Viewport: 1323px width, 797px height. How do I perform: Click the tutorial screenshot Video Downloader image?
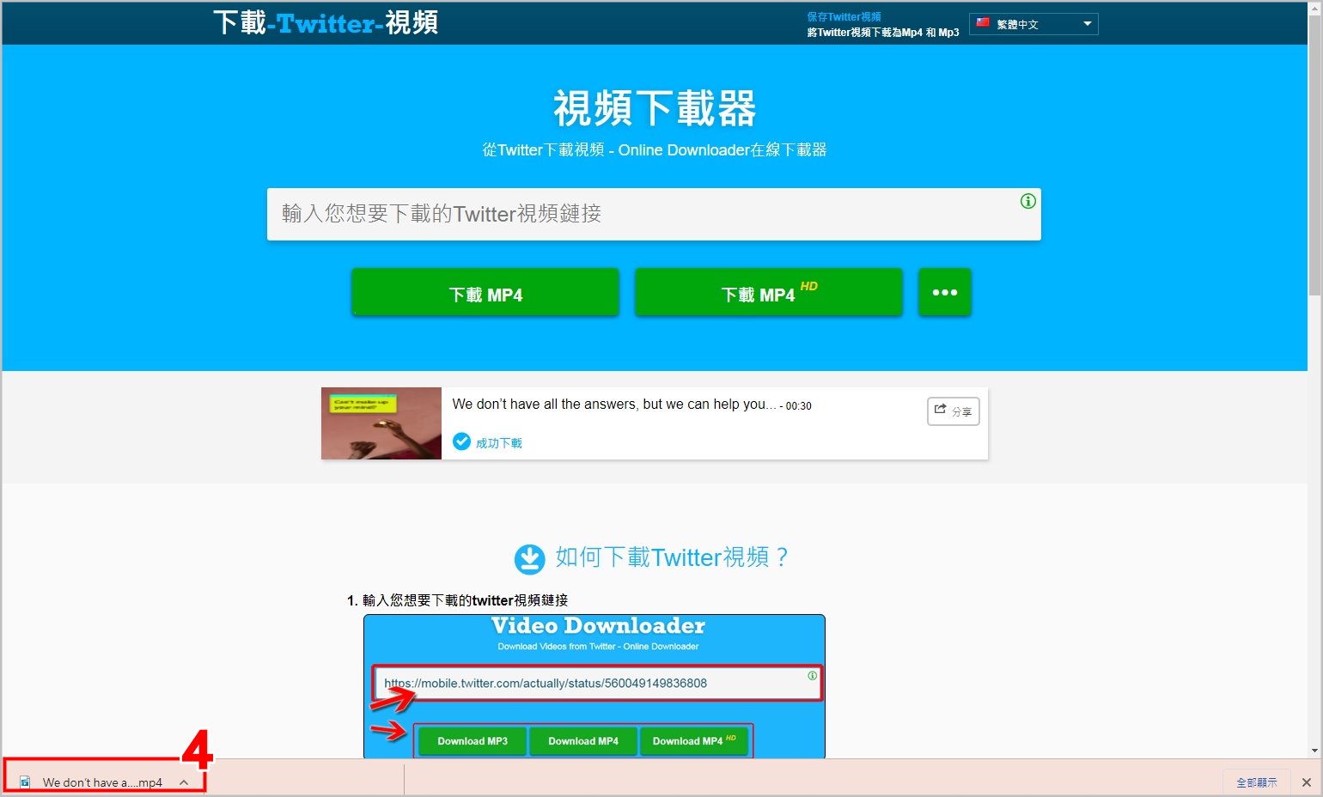click(x=594, y=686)
